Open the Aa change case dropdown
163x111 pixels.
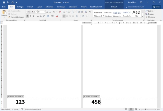[x=55, y=12]
